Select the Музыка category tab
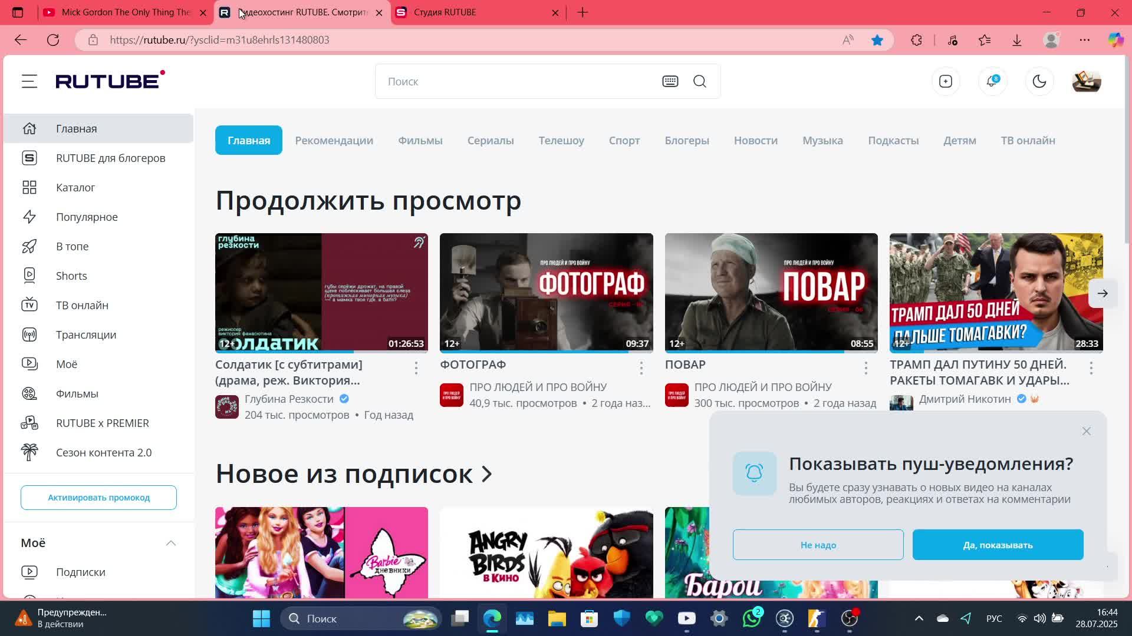Screen dimensions: 1132x636 822,140
